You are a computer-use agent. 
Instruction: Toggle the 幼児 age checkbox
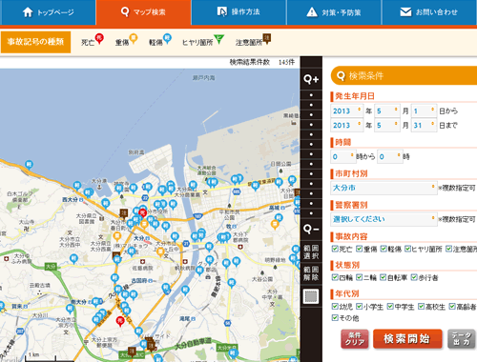335,306
